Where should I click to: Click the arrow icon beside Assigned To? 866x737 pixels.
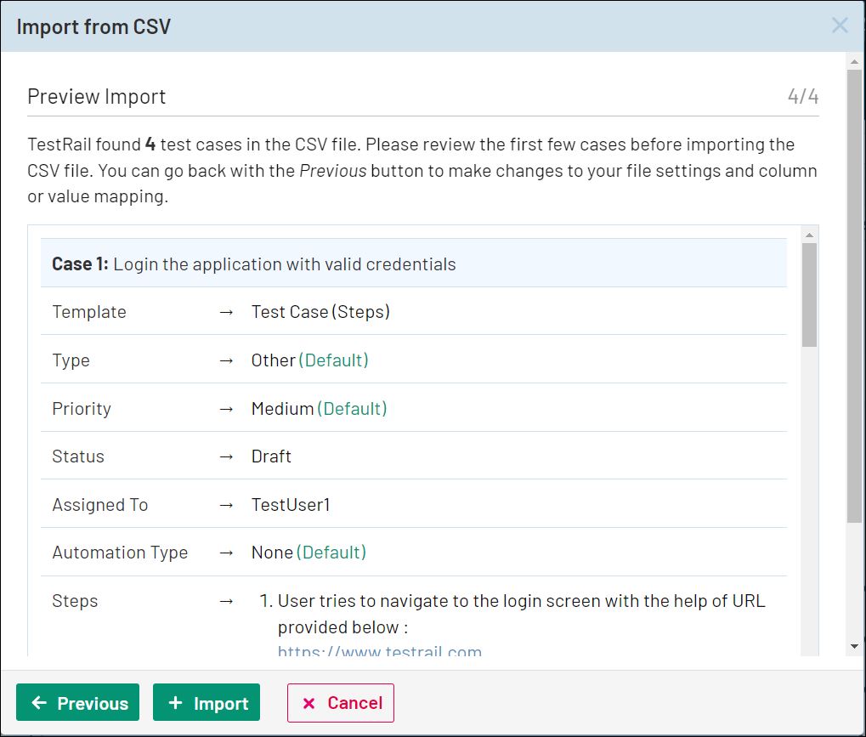click(225, 505)
